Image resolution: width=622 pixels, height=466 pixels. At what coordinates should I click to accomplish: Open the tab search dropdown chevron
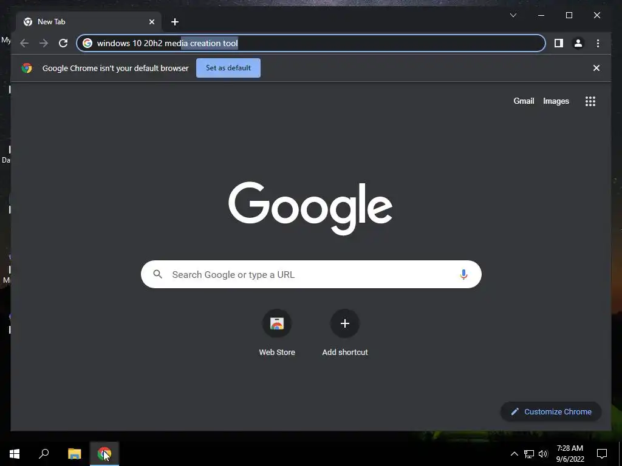513,15
